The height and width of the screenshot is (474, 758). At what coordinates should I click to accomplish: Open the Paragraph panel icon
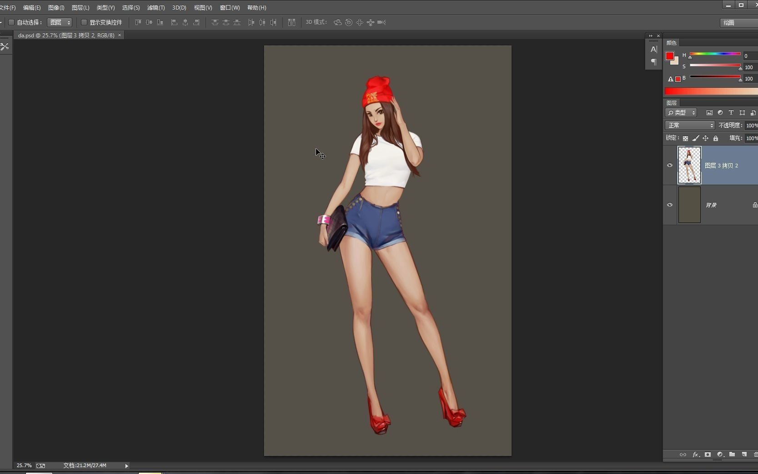(653, 62)
